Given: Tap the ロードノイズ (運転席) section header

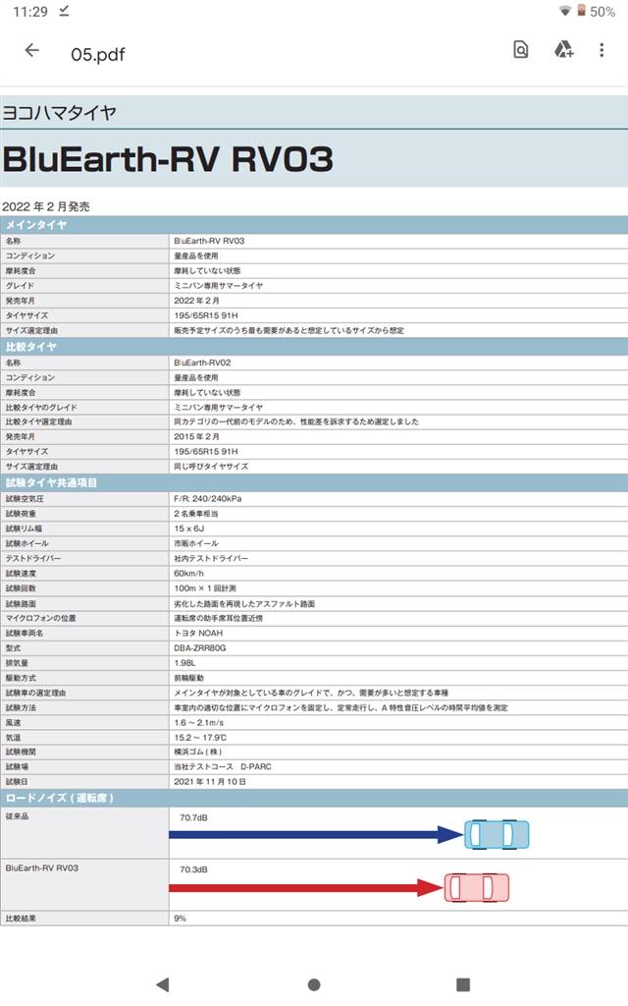Looking at the screenshot, I should [314, 798].
